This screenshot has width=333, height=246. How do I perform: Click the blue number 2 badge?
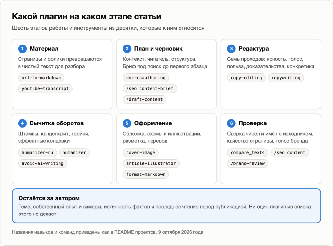click(x=127, y=49)
